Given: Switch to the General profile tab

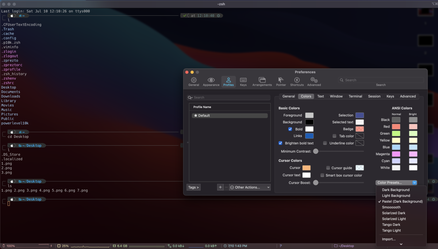Looking at the screenshot, I should click(x=288, y=96).
